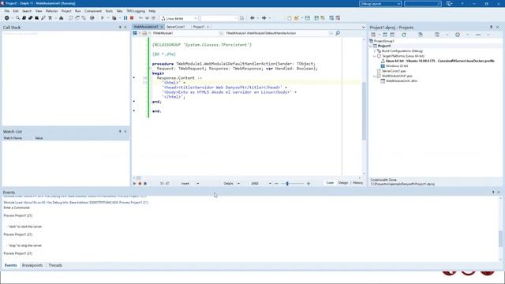Viewport: 505px width, 284px height.
Task: Open the Refactor menu
Action: pos(51,11)
